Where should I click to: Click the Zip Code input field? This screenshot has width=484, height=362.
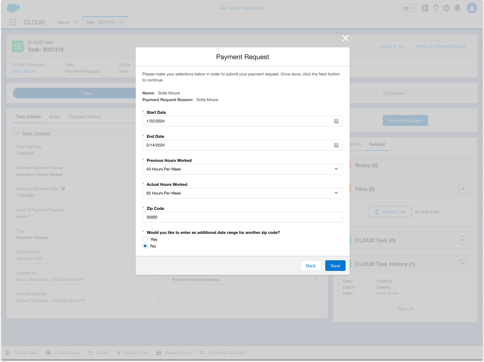pos(242,217)
